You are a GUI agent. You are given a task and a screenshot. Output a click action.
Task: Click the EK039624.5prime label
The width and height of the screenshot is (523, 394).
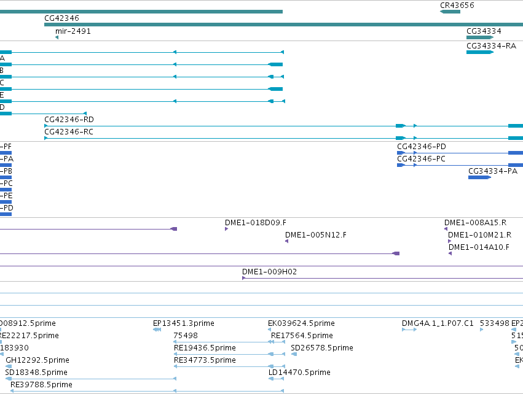(301, 323)
